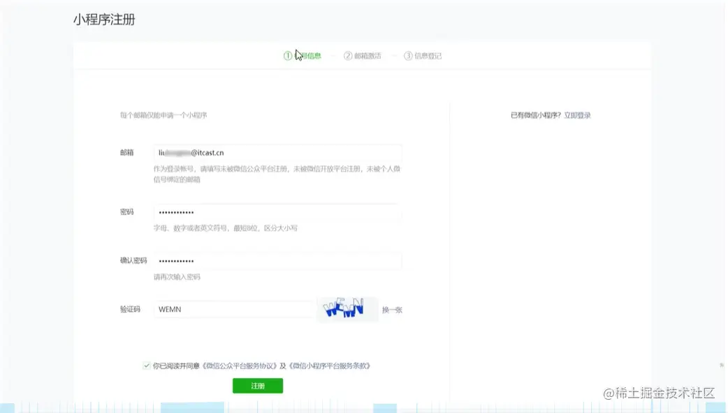Select step 1 账号信息
Viewport: 728px width, 413px height.
(303, 56)
